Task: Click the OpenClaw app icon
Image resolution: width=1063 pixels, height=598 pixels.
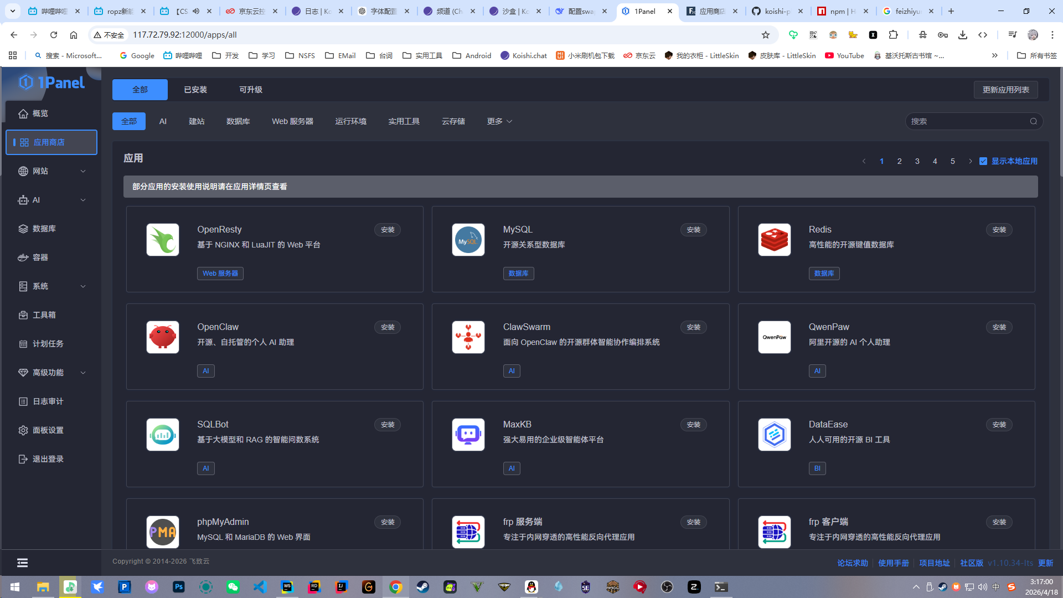Action: pos(162,337)
